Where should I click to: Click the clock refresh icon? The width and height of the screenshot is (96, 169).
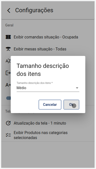[8, 123]
